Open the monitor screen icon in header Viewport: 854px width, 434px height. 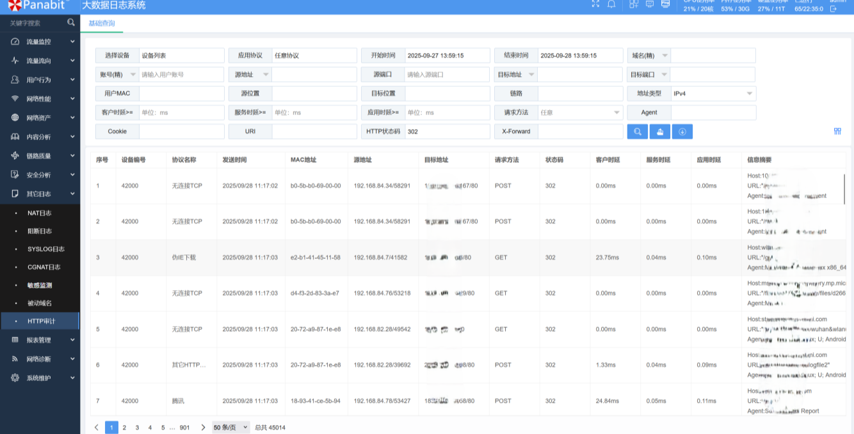[x=650, y=4]
